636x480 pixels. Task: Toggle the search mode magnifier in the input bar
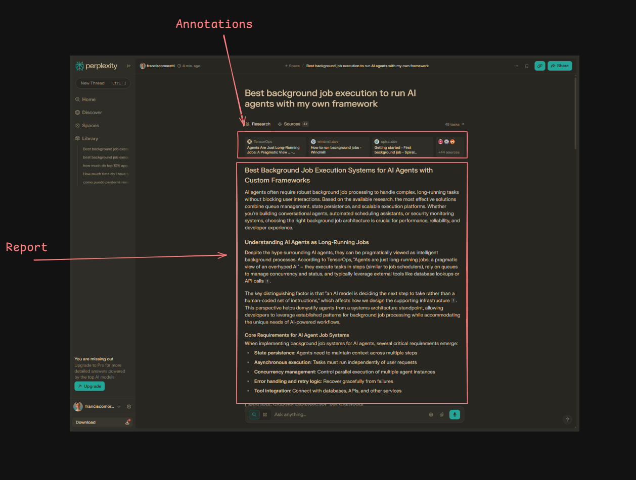click(254, 414)
